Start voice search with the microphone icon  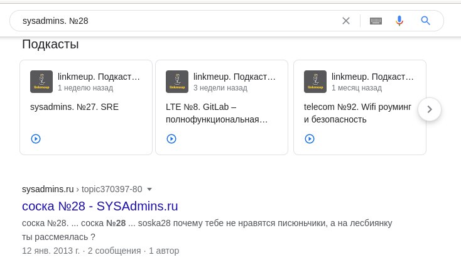(x=399, y=21)
